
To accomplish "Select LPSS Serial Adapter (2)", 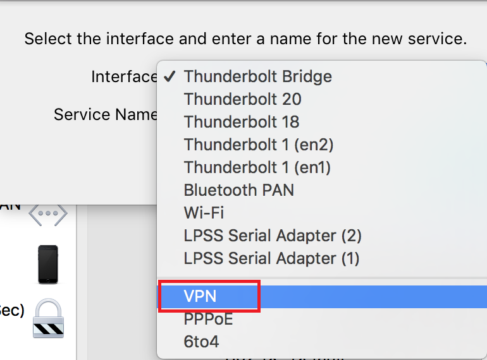I will [x=322, y=236].
